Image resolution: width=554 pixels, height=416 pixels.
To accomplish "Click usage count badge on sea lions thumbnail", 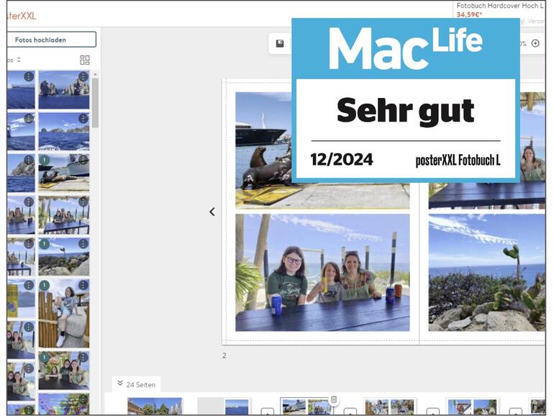I will coord(44,160).
